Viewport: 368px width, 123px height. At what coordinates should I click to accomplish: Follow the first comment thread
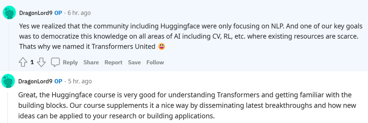pos(155,62)
